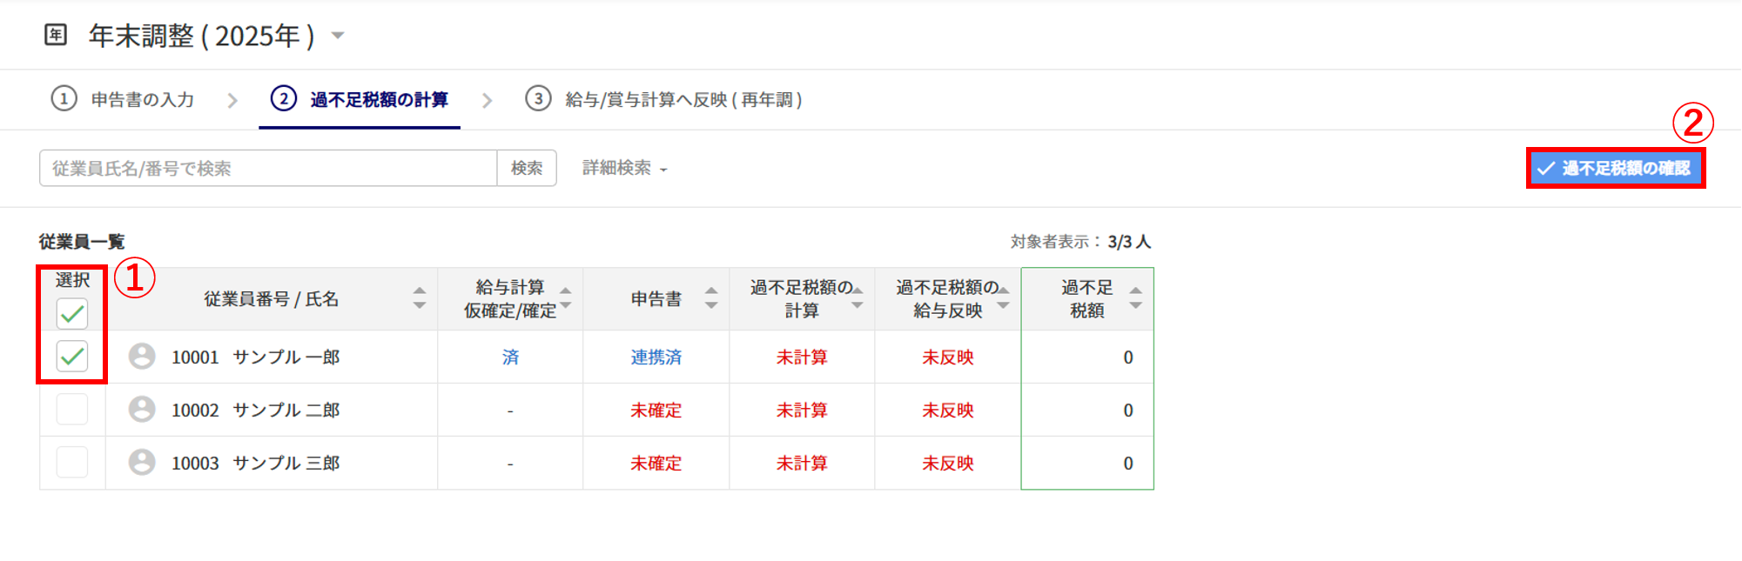This screenshot has width=1742, height=561.
Task: Click the 年末調整 calendar icon in header
Action: (x=56, y=35)
